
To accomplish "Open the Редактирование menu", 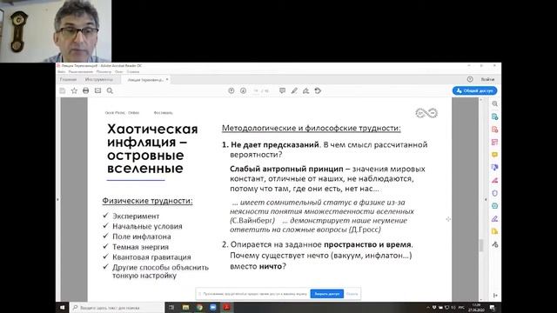I will click(81, 71).
